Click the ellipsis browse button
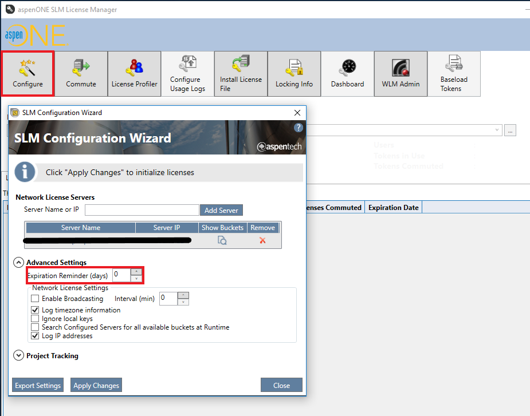530x416 pixels. coord(510,130)
